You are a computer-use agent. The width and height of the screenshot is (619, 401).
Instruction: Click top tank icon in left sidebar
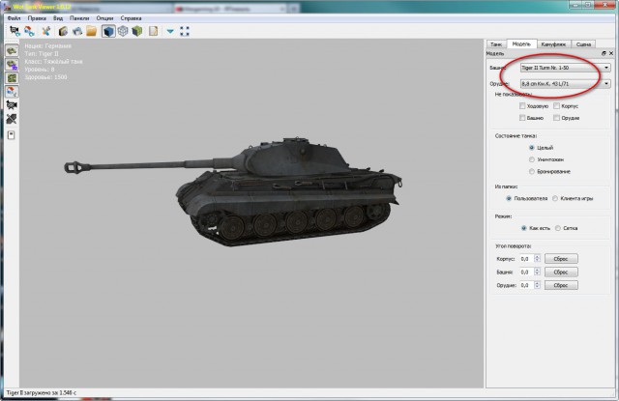tap(12, 51)
